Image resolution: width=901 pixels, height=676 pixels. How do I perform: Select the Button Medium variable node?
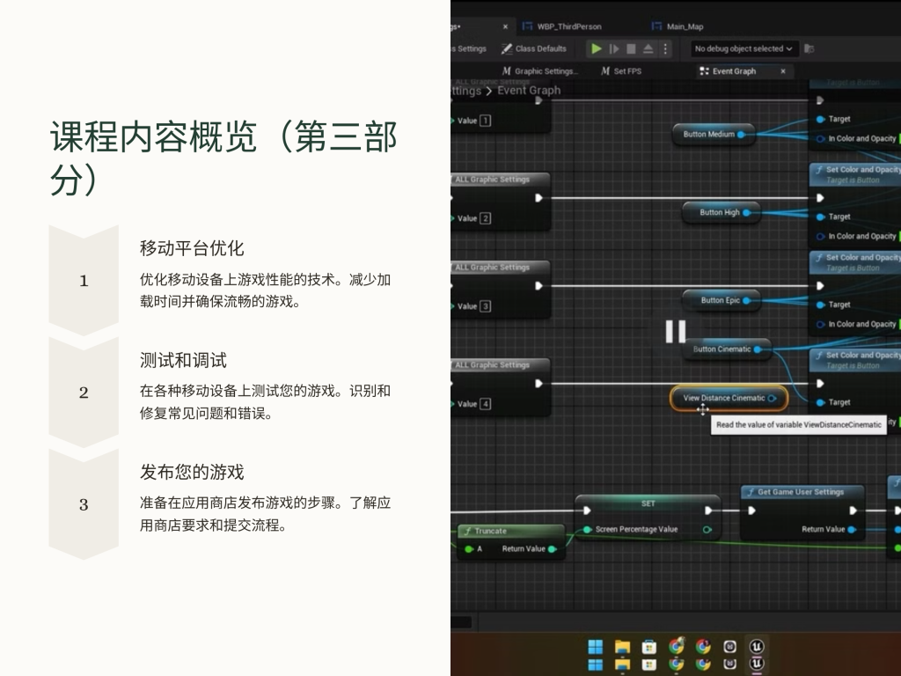click(713, 135)
